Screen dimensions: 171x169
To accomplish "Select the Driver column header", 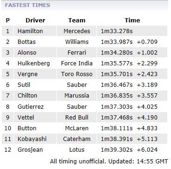I will pyautogui.click(x=35, y=21).
